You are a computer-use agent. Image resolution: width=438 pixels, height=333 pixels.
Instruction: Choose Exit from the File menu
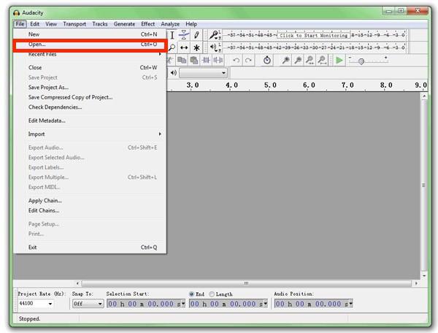90,248
